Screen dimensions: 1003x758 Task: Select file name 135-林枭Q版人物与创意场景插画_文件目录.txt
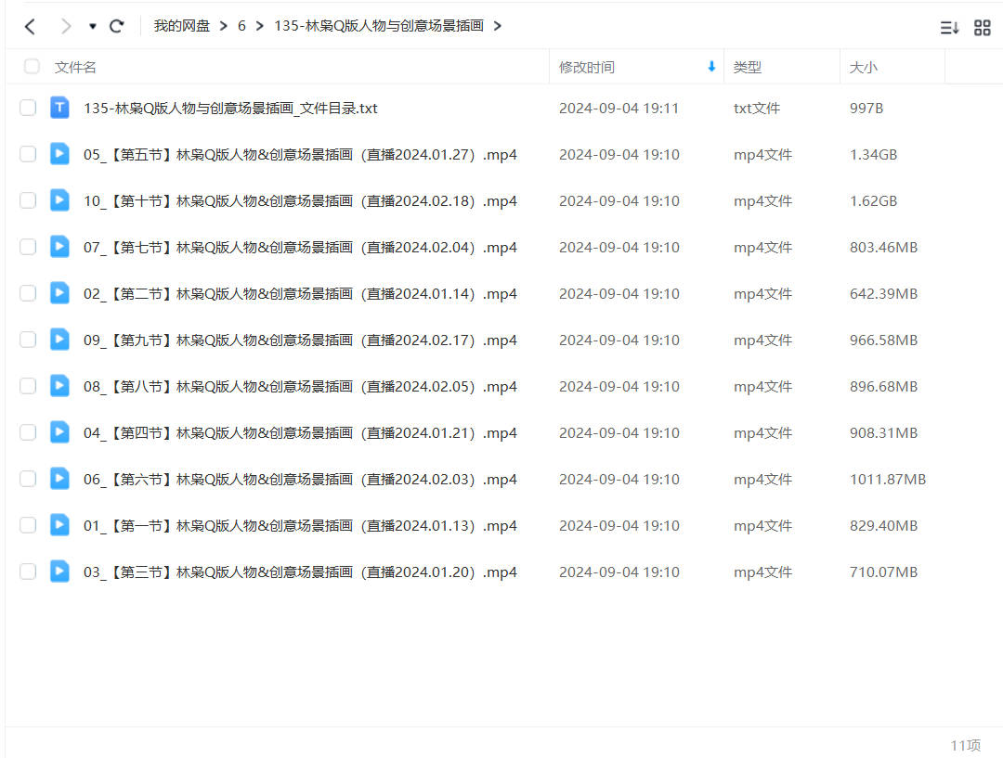pyautogui.click(x=230, y=108)
